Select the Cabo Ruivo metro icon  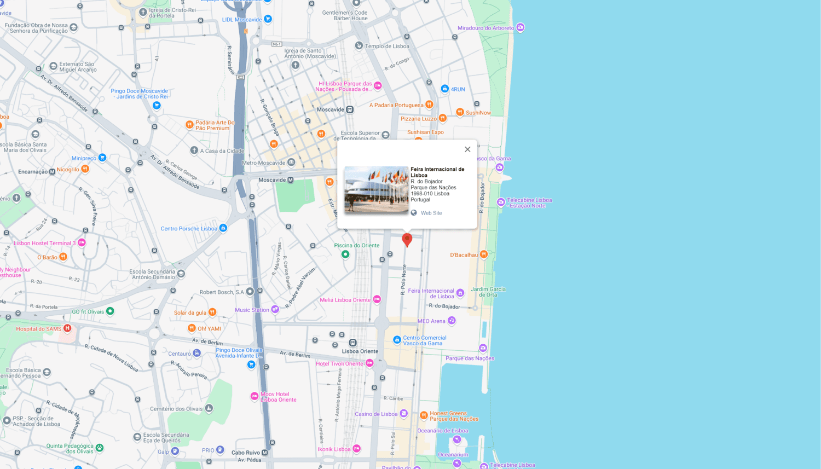(265, 453)
